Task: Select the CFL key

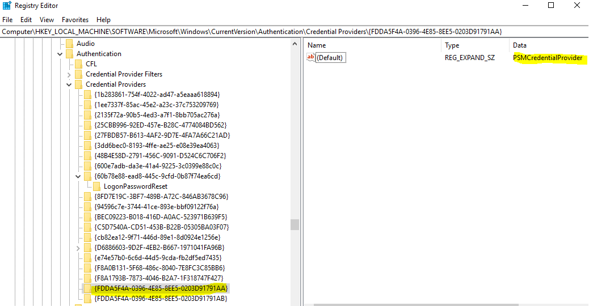Action: [x=91, y=64]
